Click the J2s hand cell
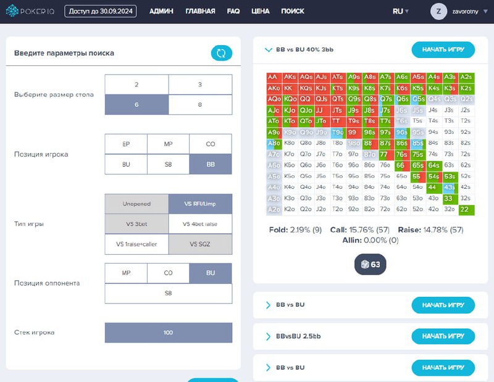This screenshot has height=382, width=494. [466, 110]
